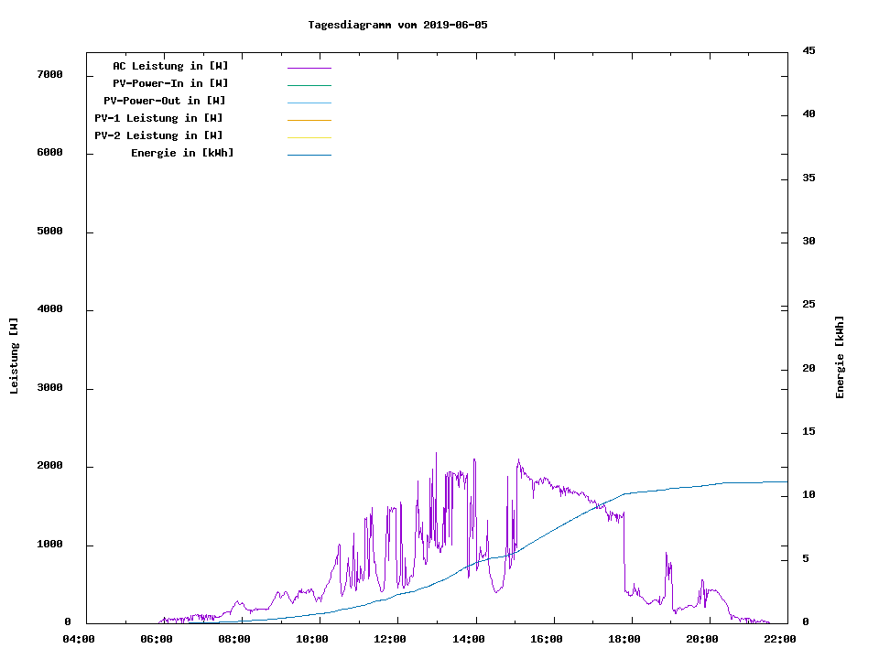Select the 04:00 time axis label
Viewport: 879px width, 659px height.
coord(78,639)
